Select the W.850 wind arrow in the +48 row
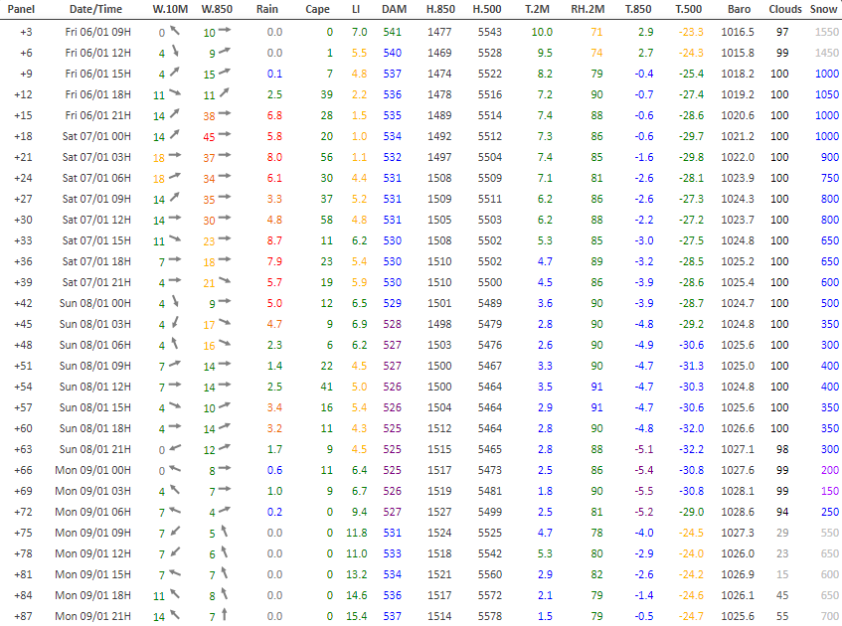842x626 pixels. tap(225, 344)
